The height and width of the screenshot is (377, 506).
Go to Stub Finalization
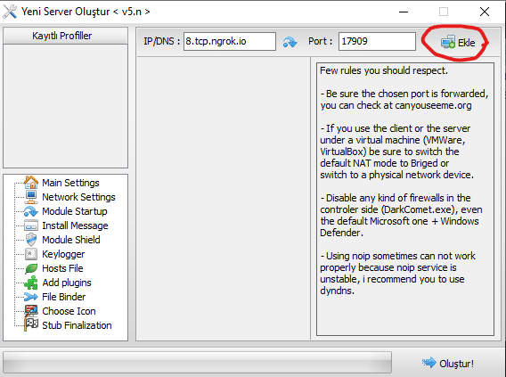tap(77, 325)
